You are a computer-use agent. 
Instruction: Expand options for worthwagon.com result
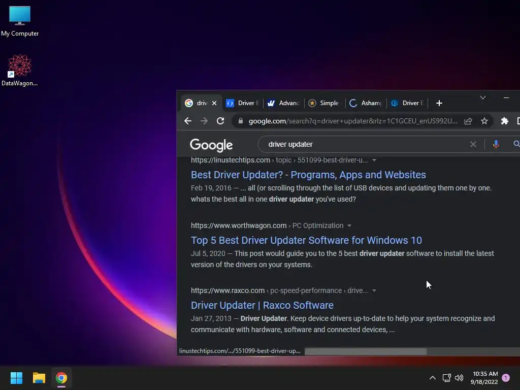349,226
